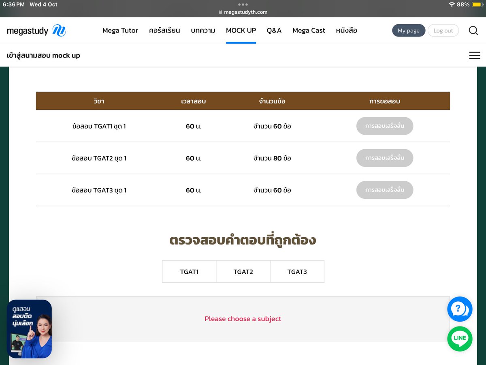The image size is (486, 365).
Task: Open the blue help chat bubble
Action: (x=460, y=309)
